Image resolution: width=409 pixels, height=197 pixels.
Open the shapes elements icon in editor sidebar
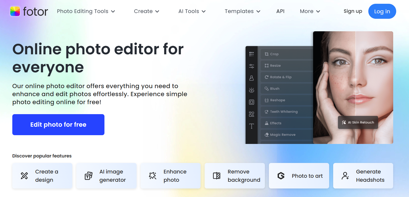coord(252,114)
